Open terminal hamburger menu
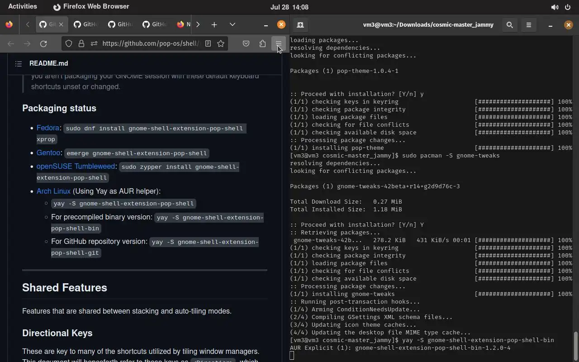Screen dimensions: 579x362 (529, 25)
